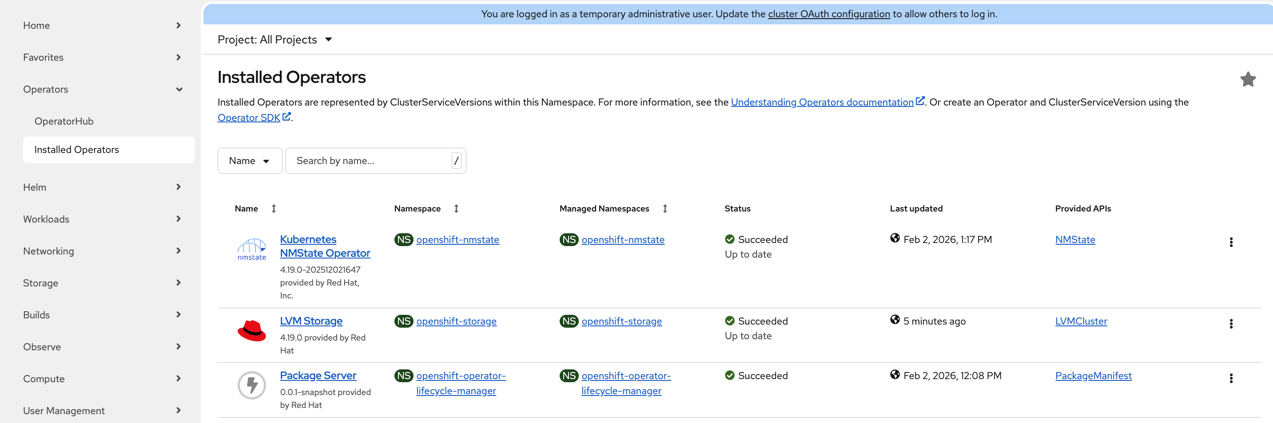Expand the User Management navigation section
Image resolution: width=1273 pixels, height=423 pixels.
tap(102, 411)
